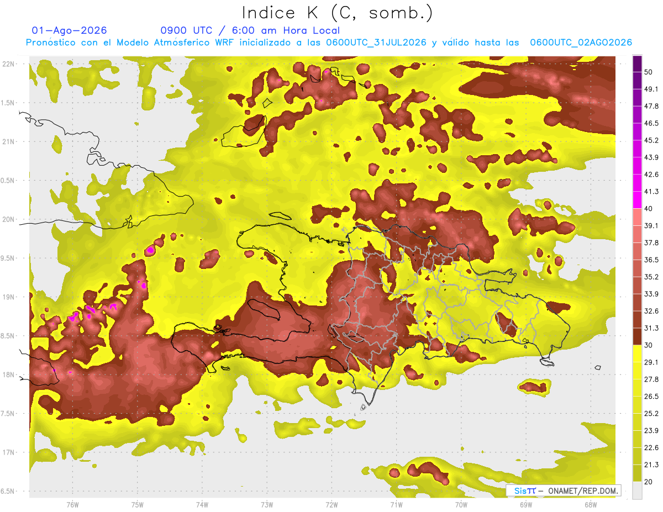This screenshot has height=512, width=663.
Task: Click the colorbar value "33.9"
Action: coord(651,294)
